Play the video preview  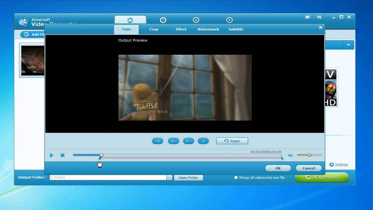tap(52, 155)
